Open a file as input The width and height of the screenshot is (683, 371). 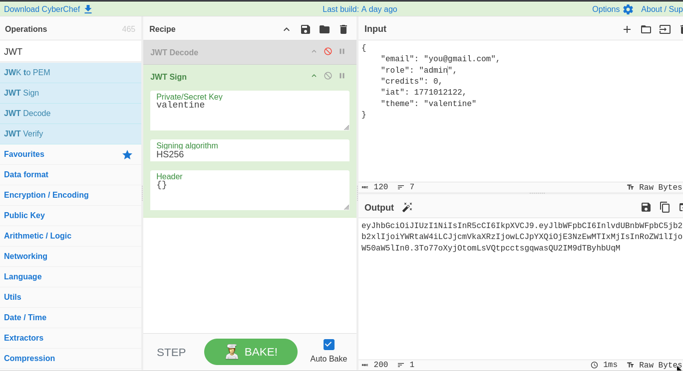click(x=665, y=29)
